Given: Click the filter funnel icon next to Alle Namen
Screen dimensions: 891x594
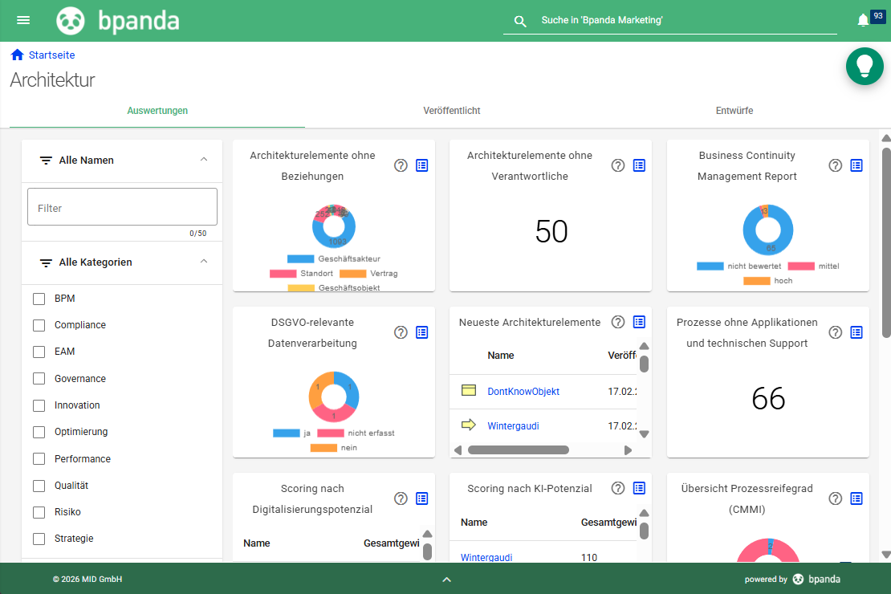Looking at the screenshot, I should point(46,160).
